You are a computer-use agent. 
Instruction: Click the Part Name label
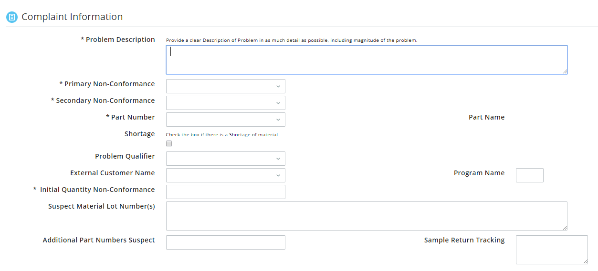tap(486, 117)
